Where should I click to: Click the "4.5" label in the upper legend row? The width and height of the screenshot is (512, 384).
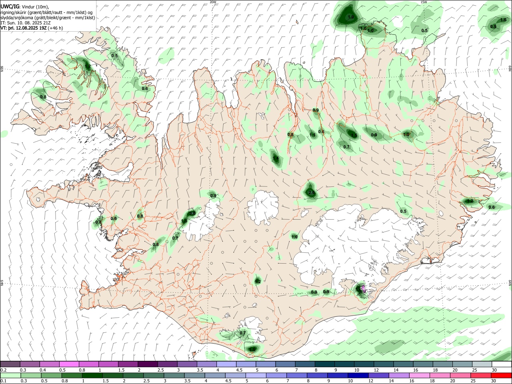(x=239, y=370)
